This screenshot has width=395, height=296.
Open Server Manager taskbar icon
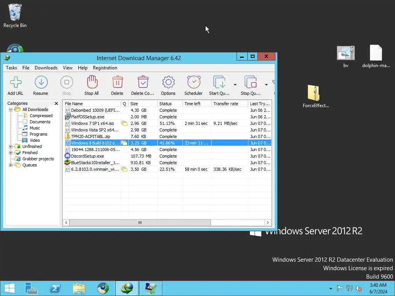click(31, 288)
